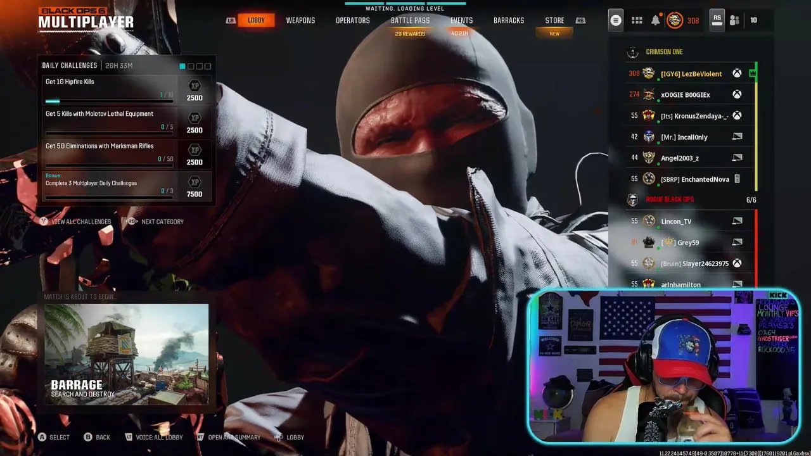Click the Rogue Black Ops team emblem
811x456 pixels.
click(632, 200)
